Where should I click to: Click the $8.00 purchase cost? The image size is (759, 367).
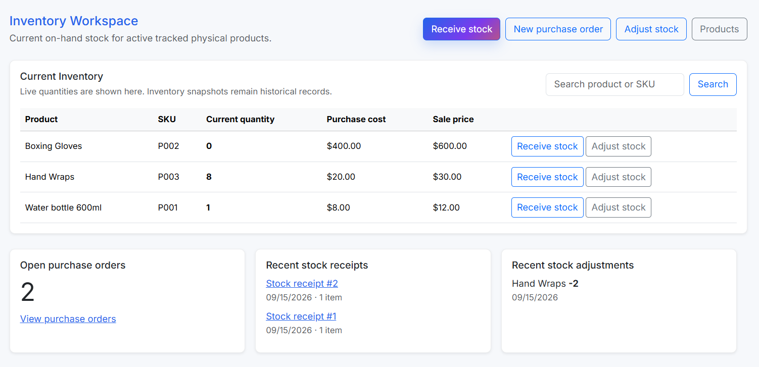[x=339, y=207]
